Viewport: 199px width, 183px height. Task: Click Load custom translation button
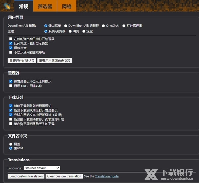[26, 176]
